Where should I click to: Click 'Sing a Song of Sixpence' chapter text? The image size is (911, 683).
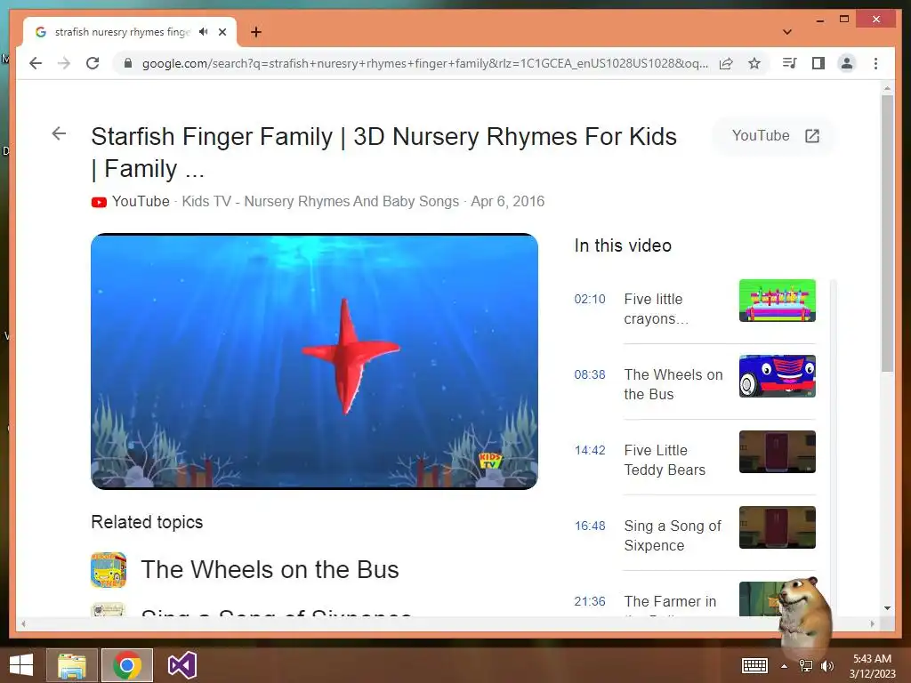coord(673,535)
